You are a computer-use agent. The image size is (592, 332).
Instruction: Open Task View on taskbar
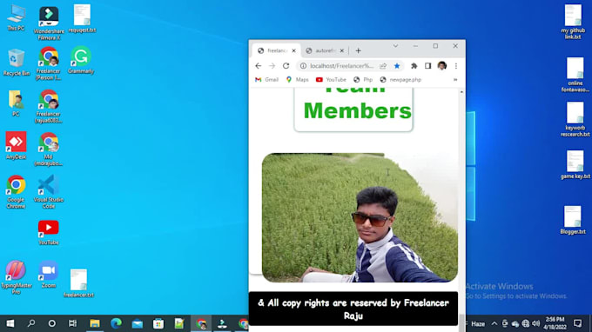(x=72, y=323)
